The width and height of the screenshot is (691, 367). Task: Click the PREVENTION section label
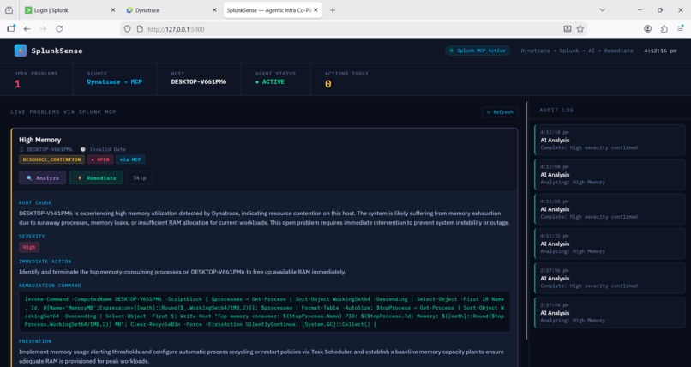[35, 341]
